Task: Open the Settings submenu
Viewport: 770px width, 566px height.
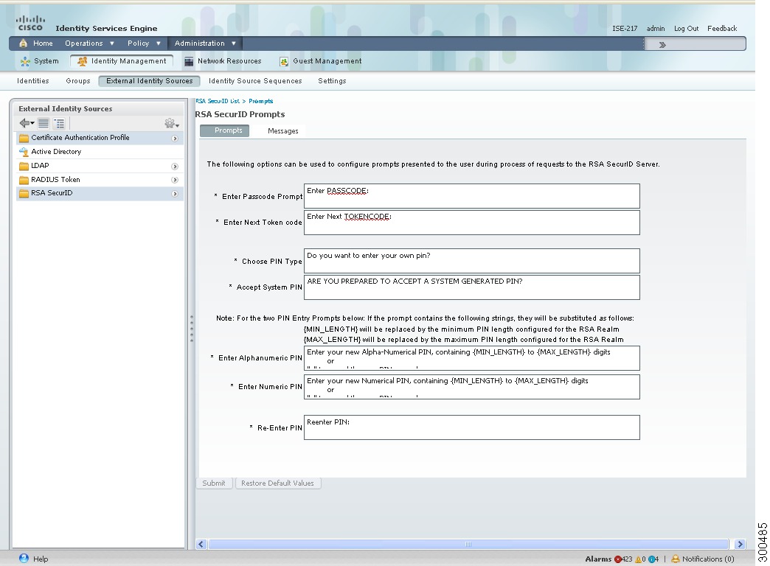Action: (x=332, y=81)
